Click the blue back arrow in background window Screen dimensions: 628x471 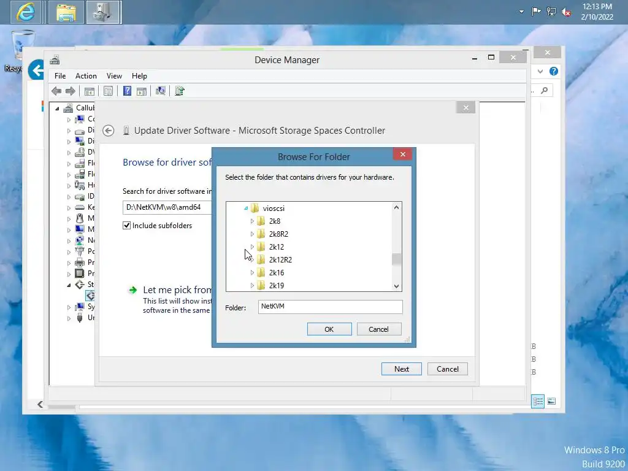[x=37, y=70]
